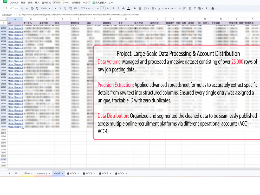Add a new sheet with plus icon
The image size is (260, 195).
(x=9, y=173)
